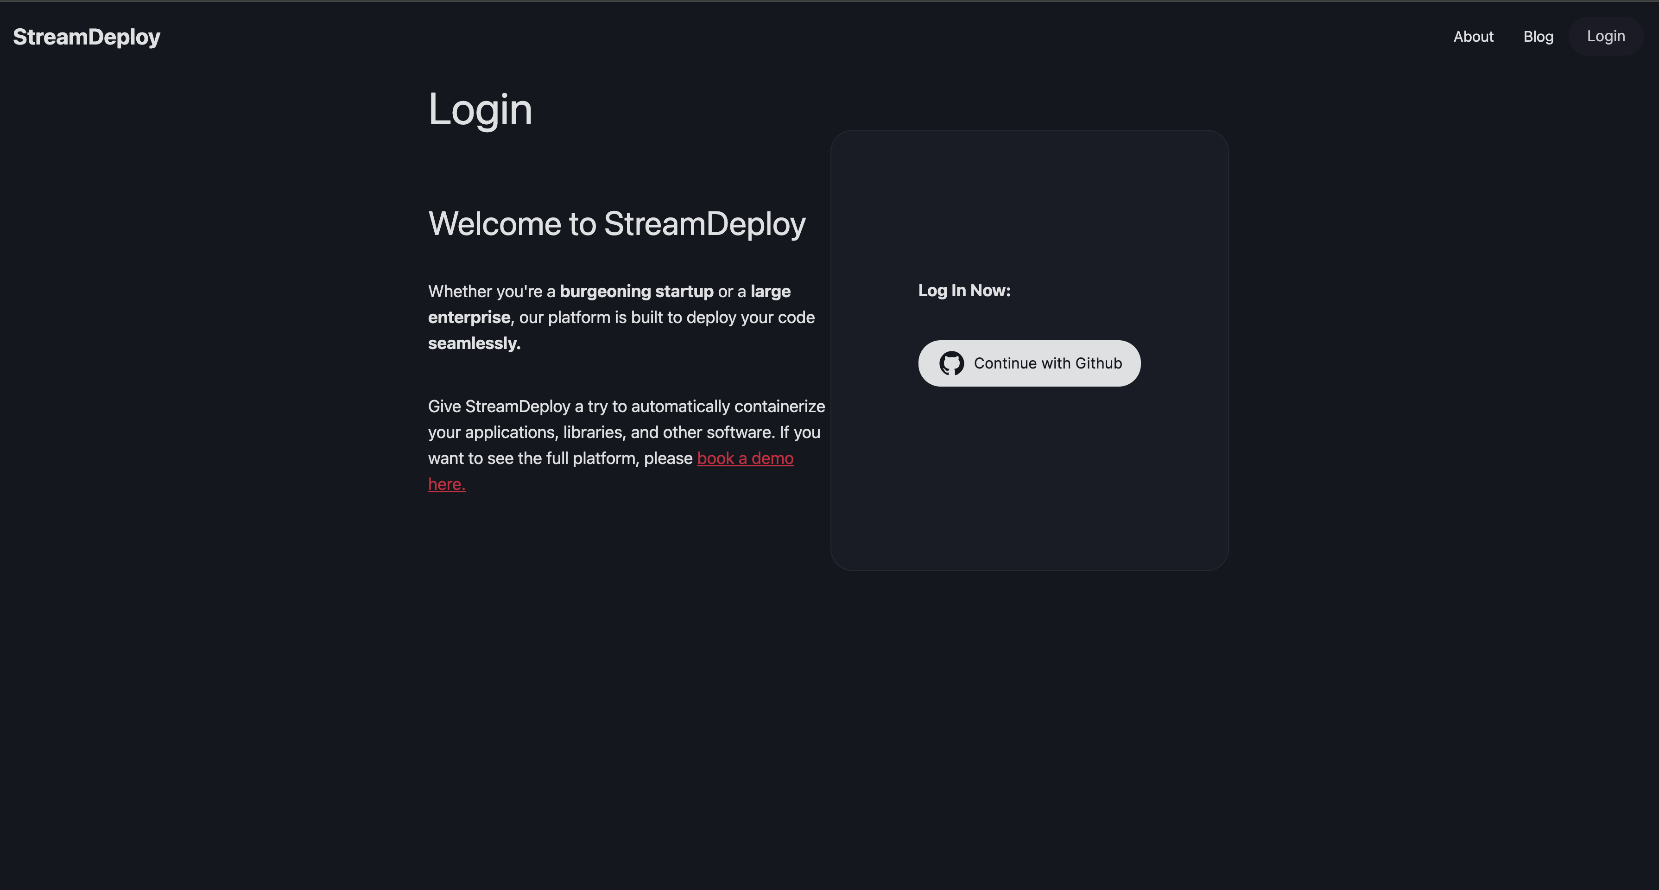This screenshot has height=890, width=1659.
Task: Click the bold word 'enterprise'
Action: pos(469,317)
